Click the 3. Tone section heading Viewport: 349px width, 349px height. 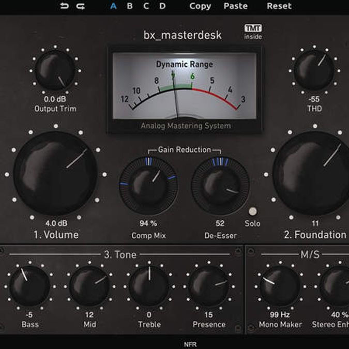tap(120, 254)
